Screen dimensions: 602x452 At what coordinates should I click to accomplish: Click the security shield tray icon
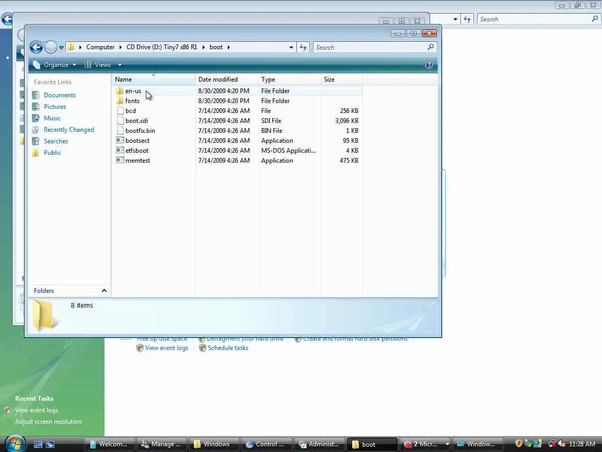point(519,444)
